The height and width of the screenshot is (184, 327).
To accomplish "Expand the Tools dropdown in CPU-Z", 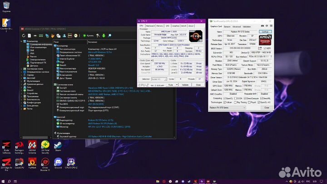I will coord(172,85).
